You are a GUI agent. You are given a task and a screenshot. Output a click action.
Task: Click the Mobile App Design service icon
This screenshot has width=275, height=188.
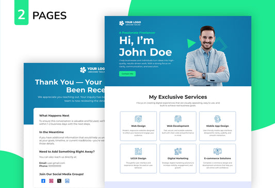click(218, 119)
